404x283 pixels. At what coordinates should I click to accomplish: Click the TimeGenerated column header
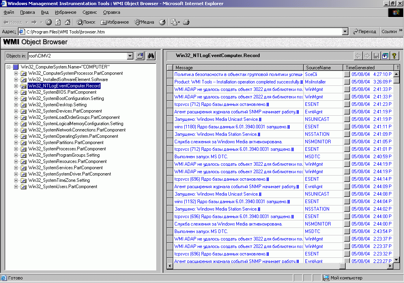tap(368, 68)
